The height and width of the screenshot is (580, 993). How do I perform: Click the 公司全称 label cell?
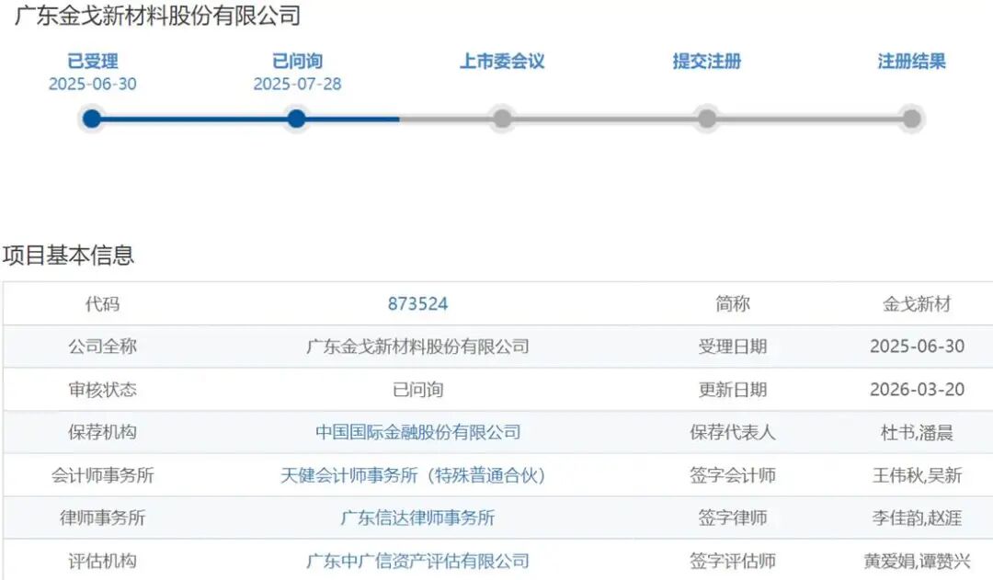coord(102,347)
